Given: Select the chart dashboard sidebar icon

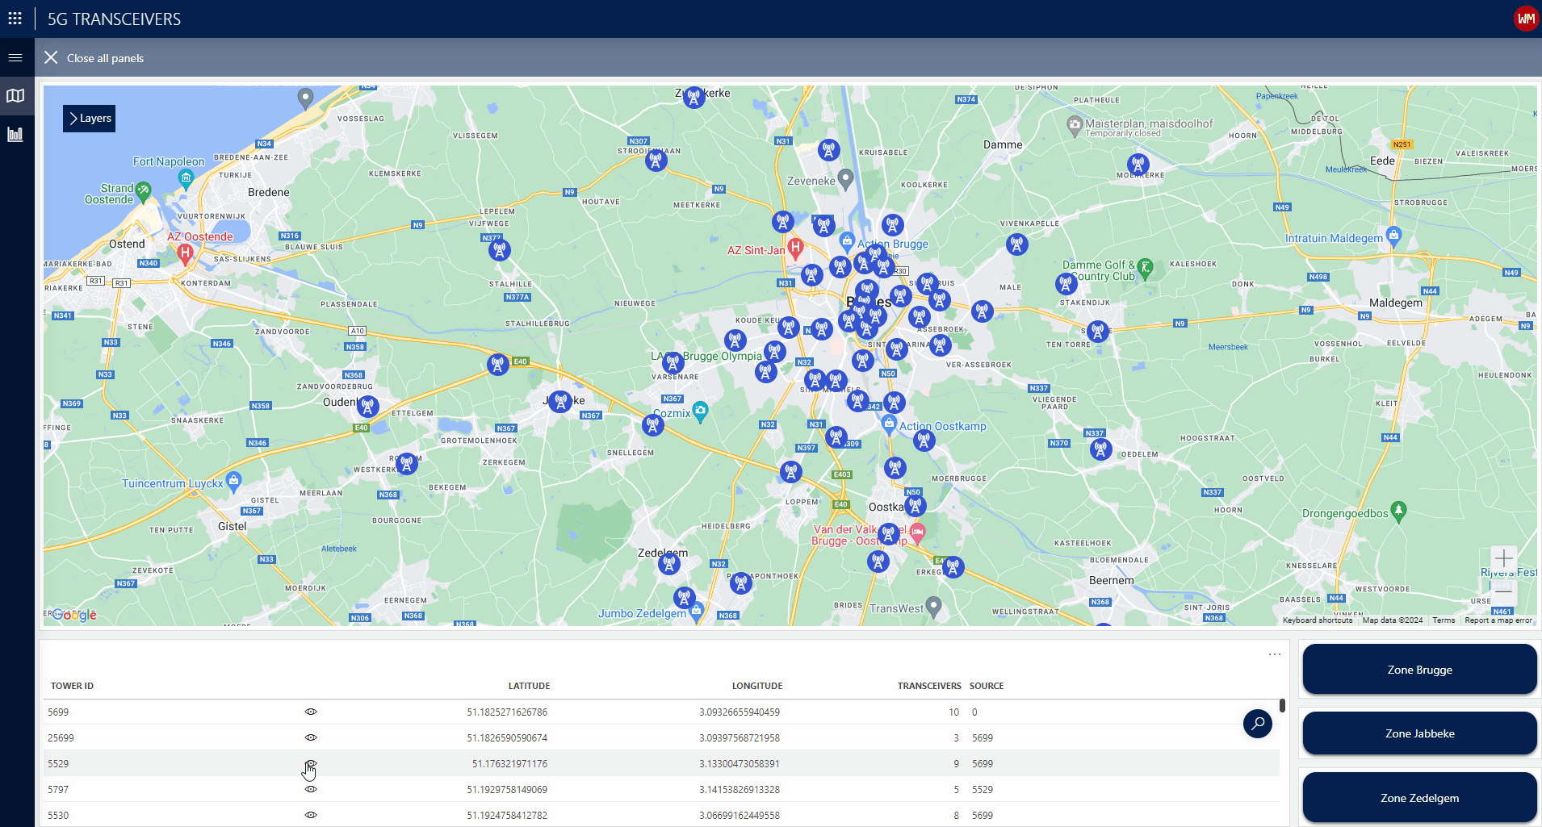Looking at the screenshot, I should pos(15,134).
